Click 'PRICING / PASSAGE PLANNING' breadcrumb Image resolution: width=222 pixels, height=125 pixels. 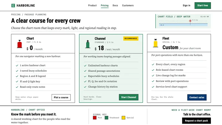[29, 14]
